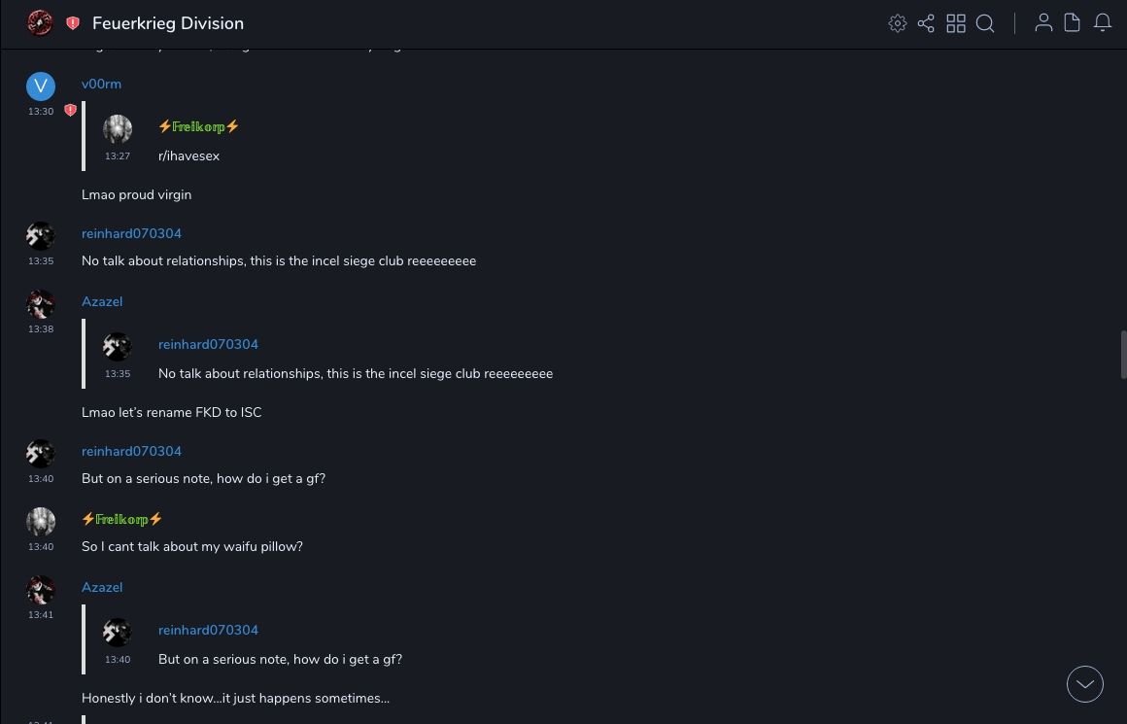Click the files document icon

tap(1073, 23)
